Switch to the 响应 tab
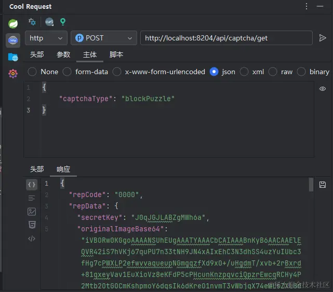The width and height of the screenshot is (333, 292). (x=63, y=169)
